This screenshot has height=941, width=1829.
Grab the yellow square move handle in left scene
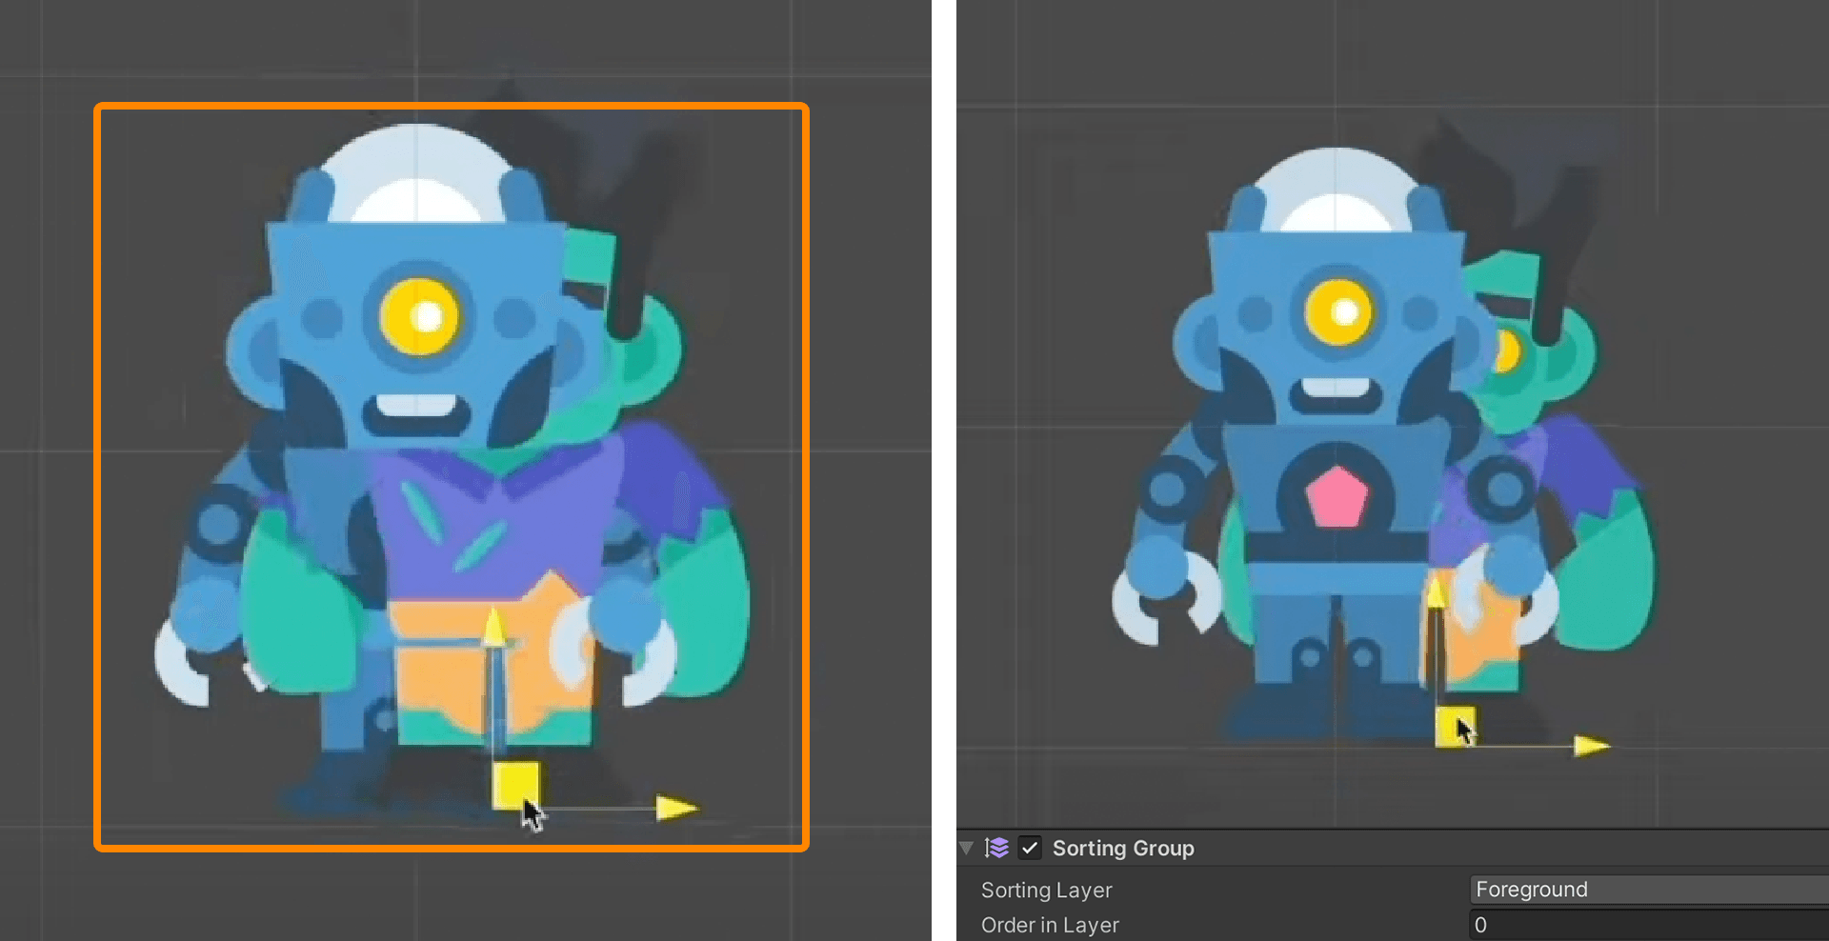[x=515, y=785]
